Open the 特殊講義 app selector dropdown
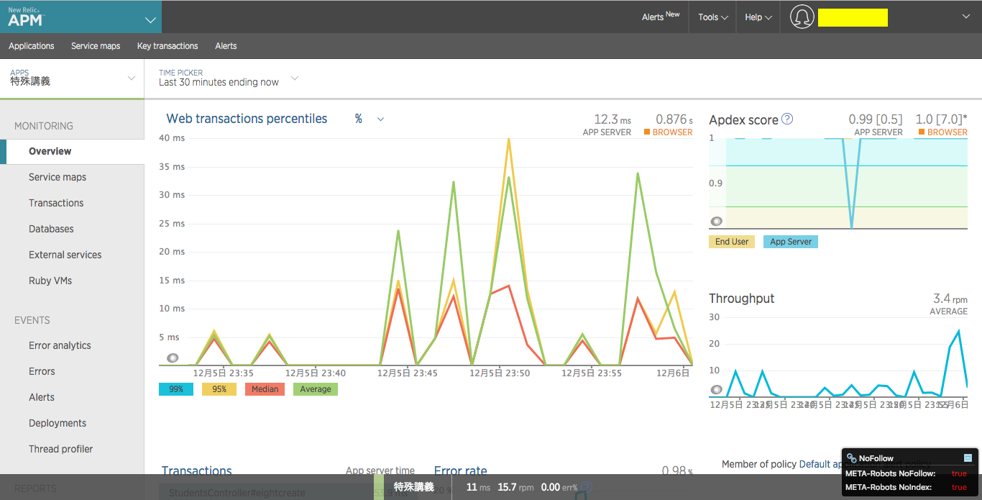Viewport: 982px width, 500px height. point(72,78)
